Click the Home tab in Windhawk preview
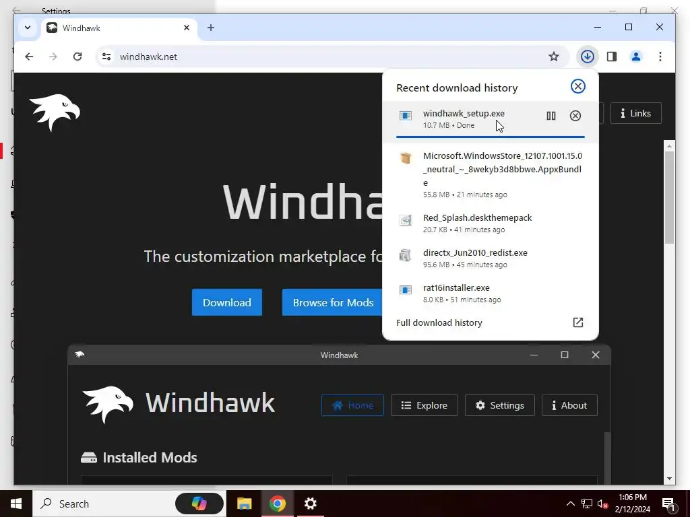Image resolution: width=690 pixels, height=517 pixels. (x=352, y=405)
